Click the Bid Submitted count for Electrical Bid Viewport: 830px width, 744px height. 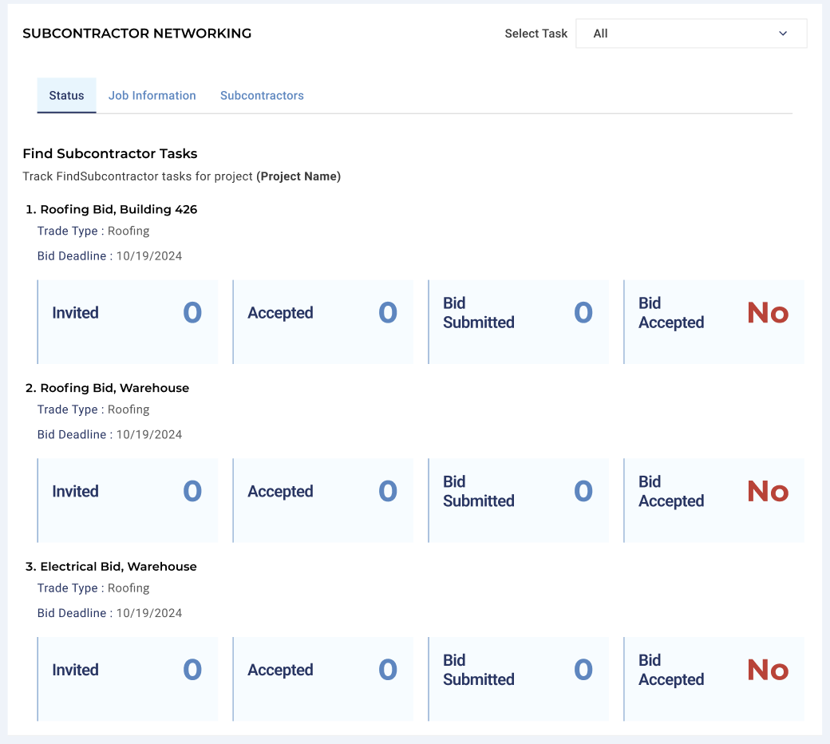click(583, 670)
